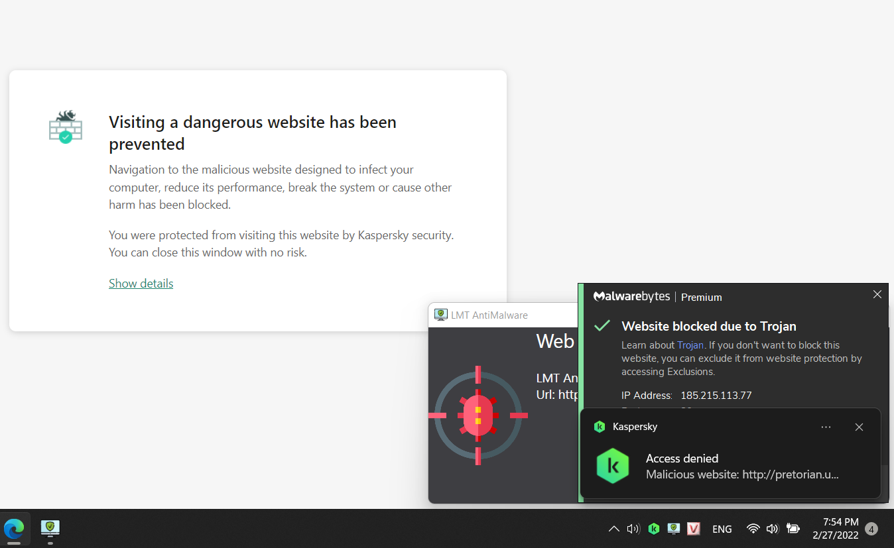
Task: Click the Kaspersky green tray icon
Action: coord(654,529)
